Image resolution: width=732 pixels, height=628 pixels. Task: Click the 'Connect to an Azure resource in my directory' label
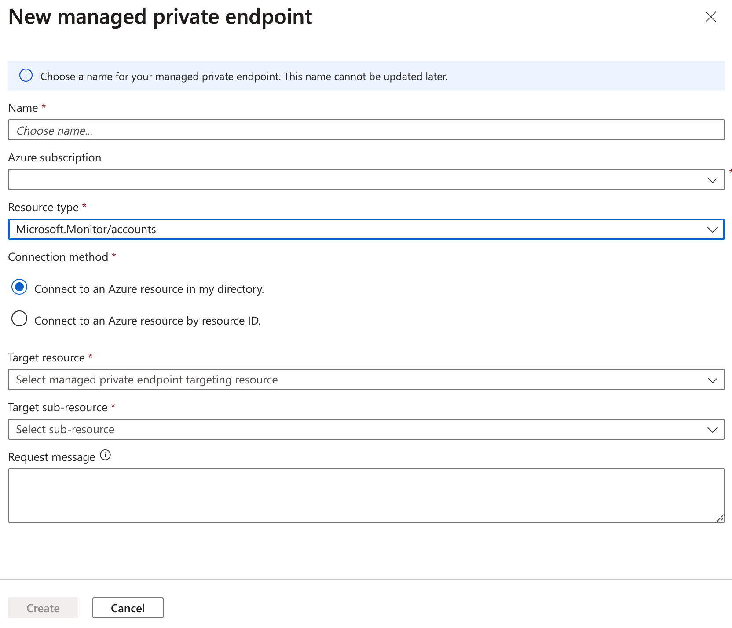click(149, 289)
